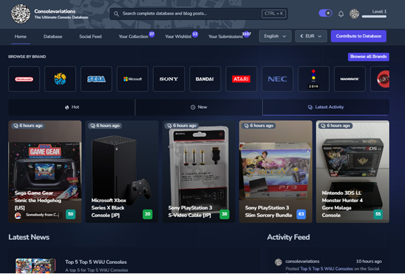This screenshot has width=405, height=274.
Task: Open Top 5 WiiU Consoles news title
Action: pos(96,262)
